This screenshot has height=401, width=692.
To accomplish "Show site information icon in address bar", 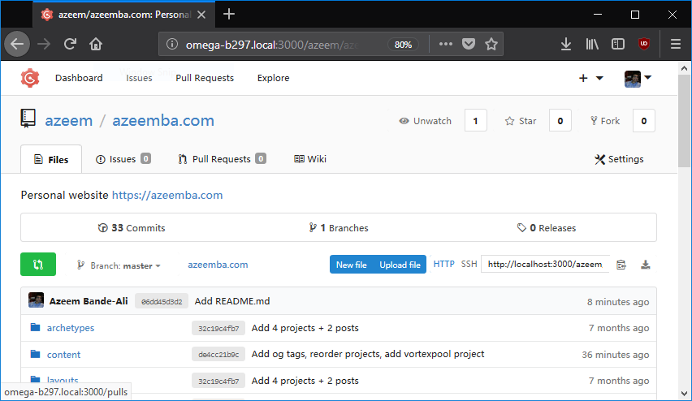I will pyautogui.click(x=172, y=44).
